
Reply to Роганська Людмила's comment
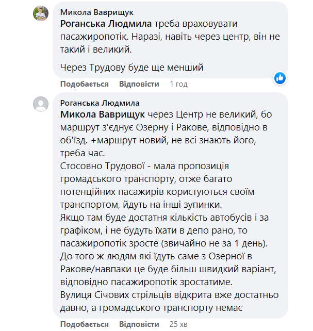(x=139, y=324)
